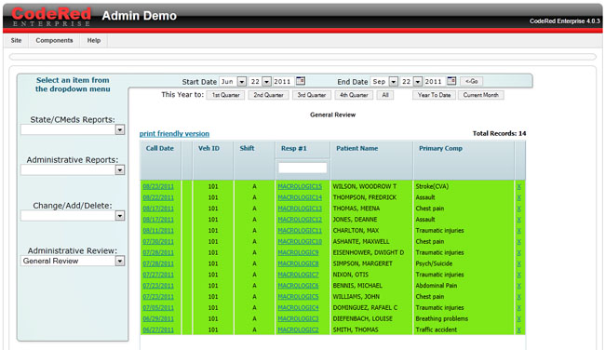This screenshot has height=350, width=605.
Task: Delete the WILLIAMS, JOHN record via X
Action: [519, 297]
